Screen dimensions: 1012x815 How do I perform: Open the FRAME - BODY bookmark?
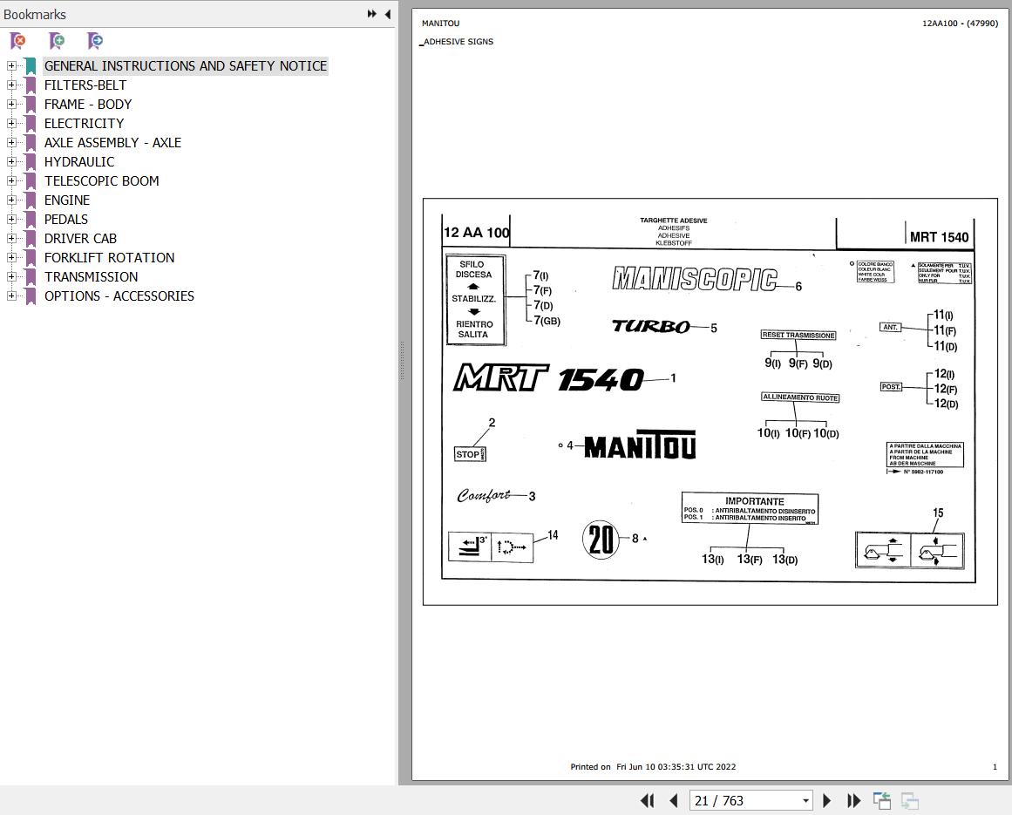tap(88, 104)
